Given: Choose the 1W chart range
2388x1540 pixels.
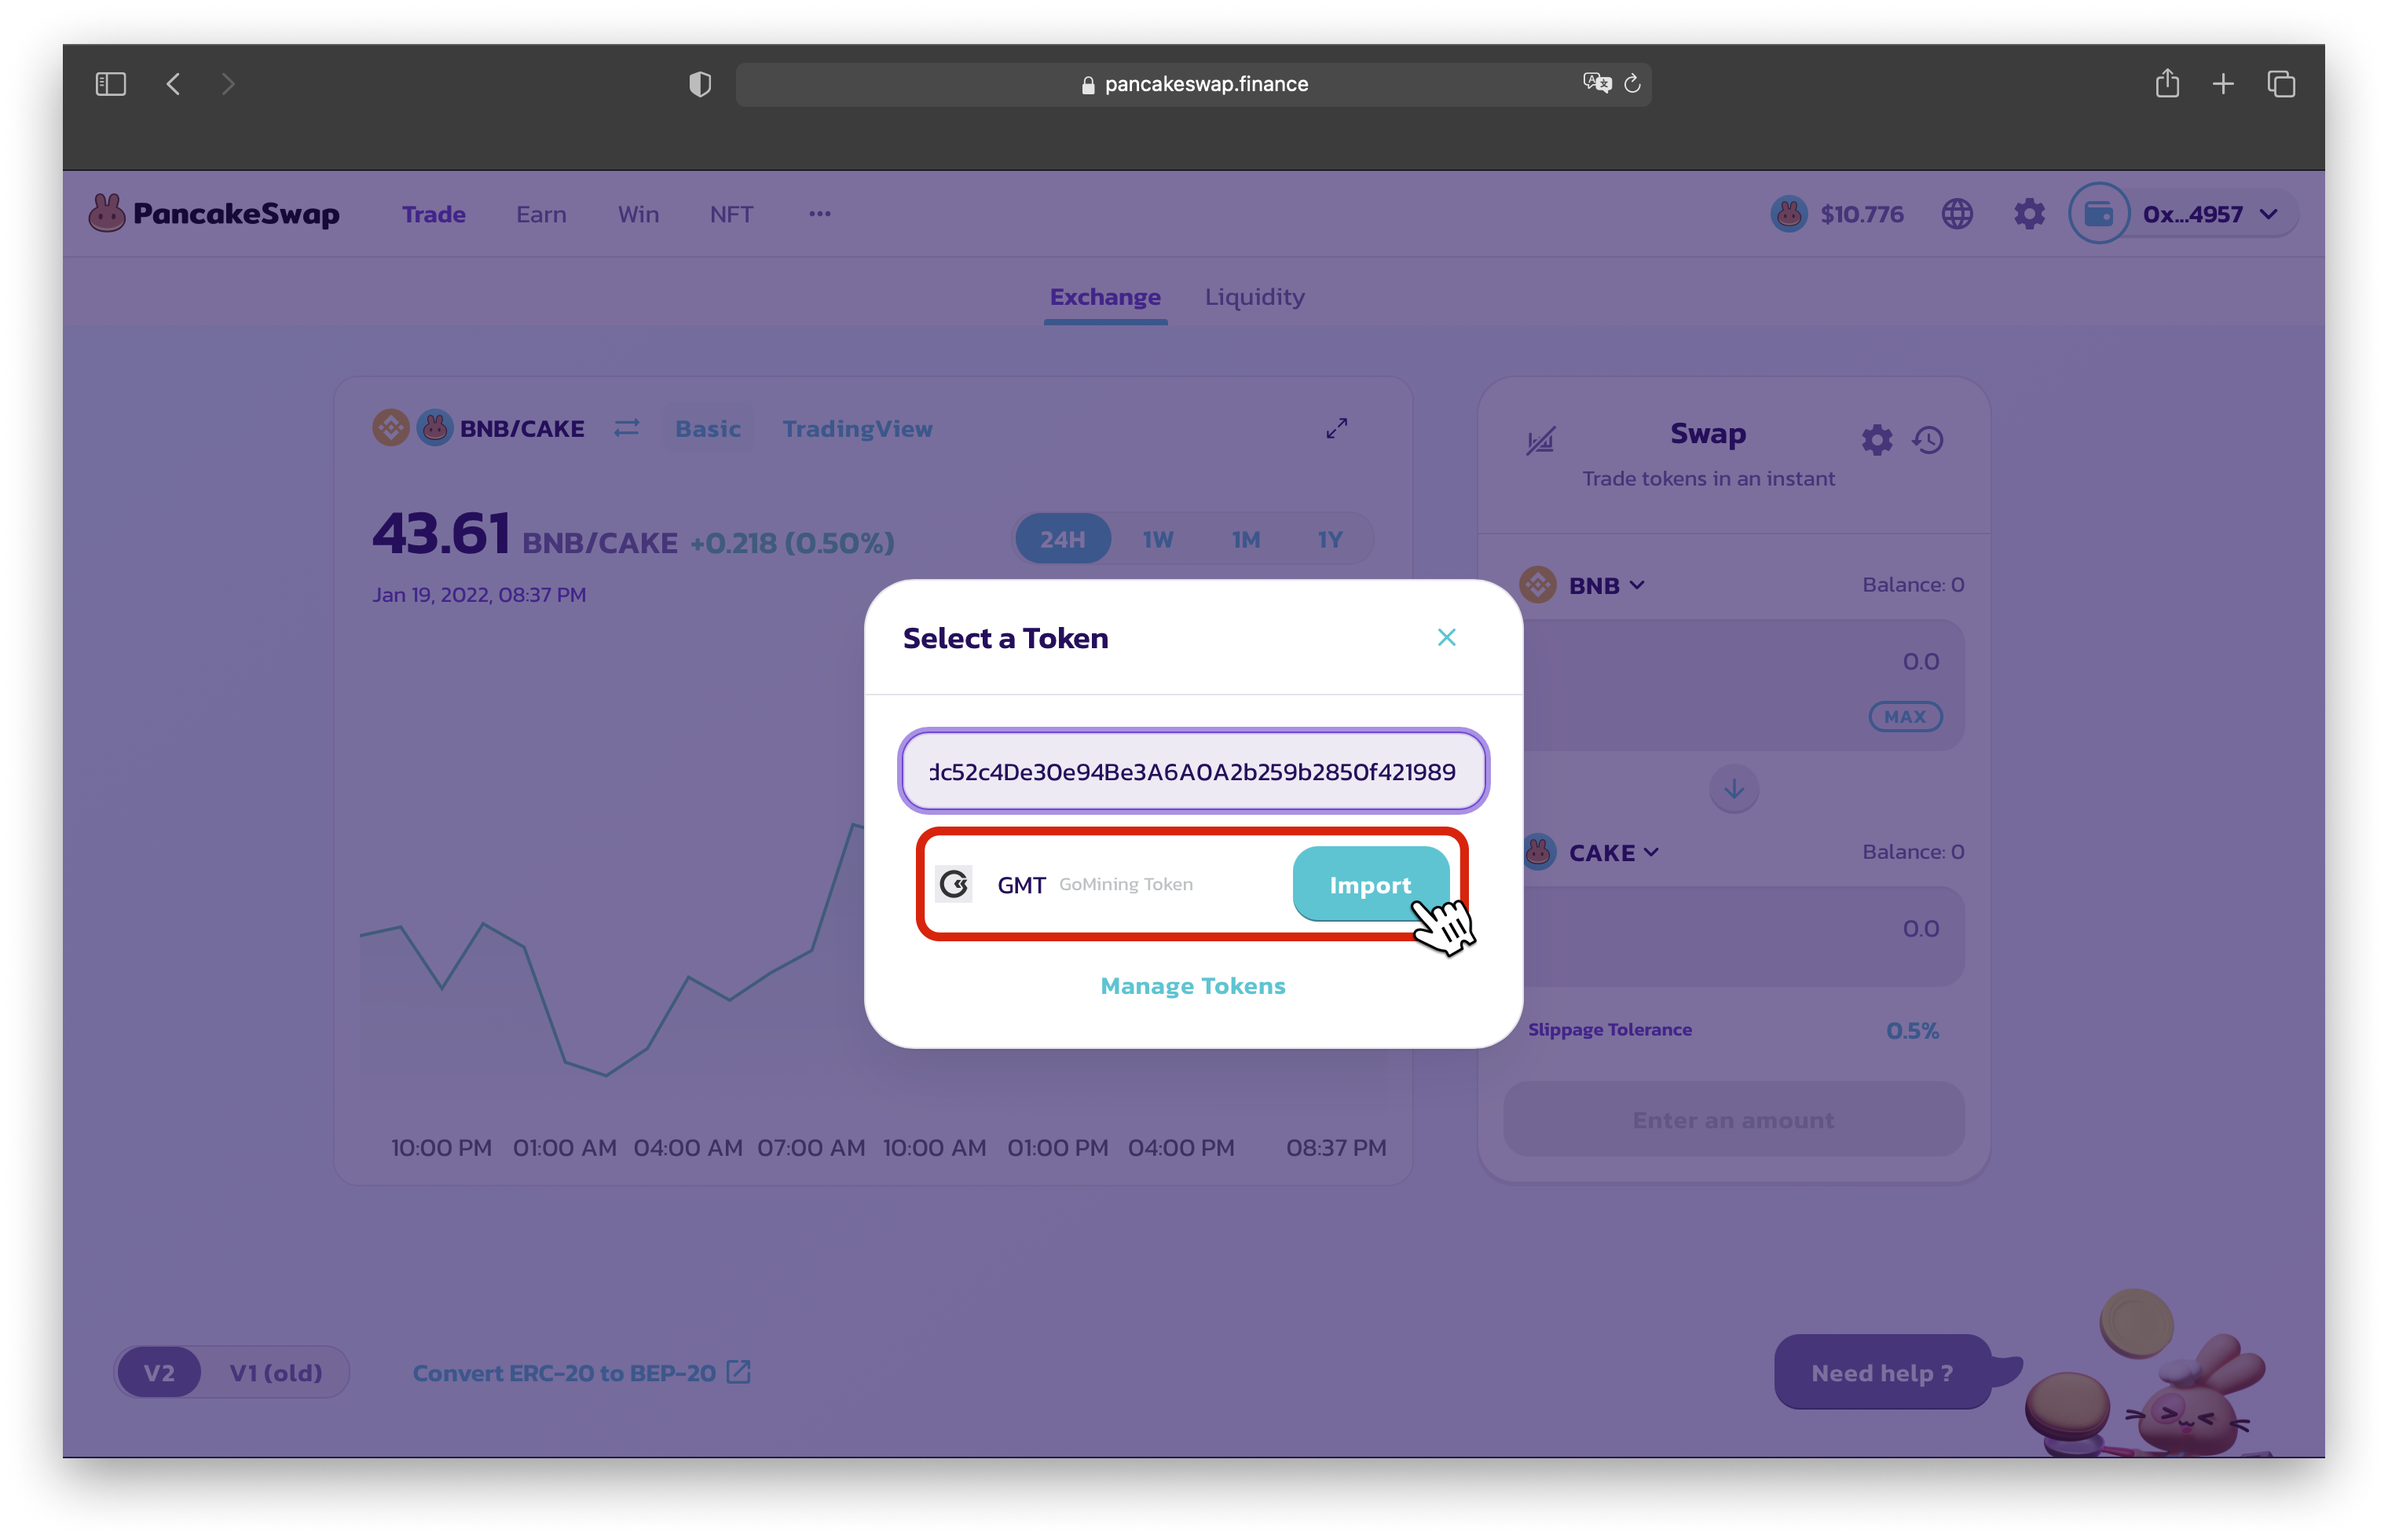Looking at the screenshot, I should 1158,539.
